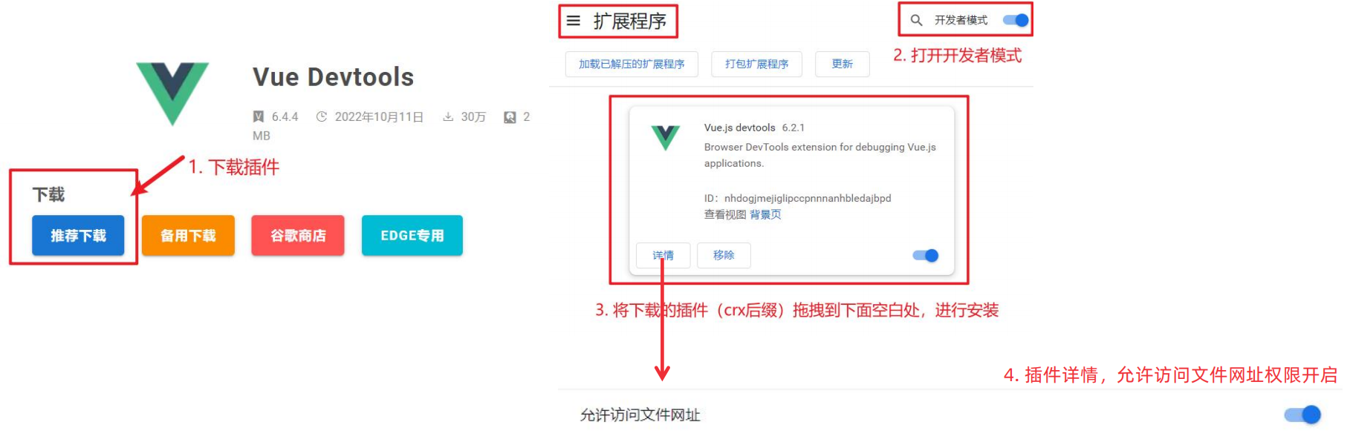Click the 备用下载 orange button

[188, 235]
